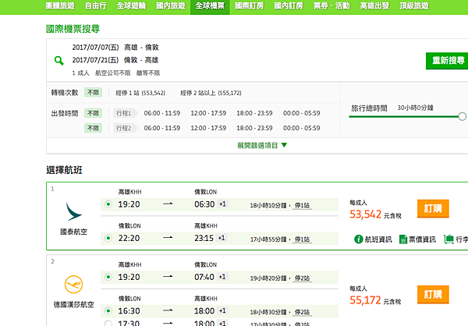
Task: Click the green magnifier search icon
Action: pos(59,61)
